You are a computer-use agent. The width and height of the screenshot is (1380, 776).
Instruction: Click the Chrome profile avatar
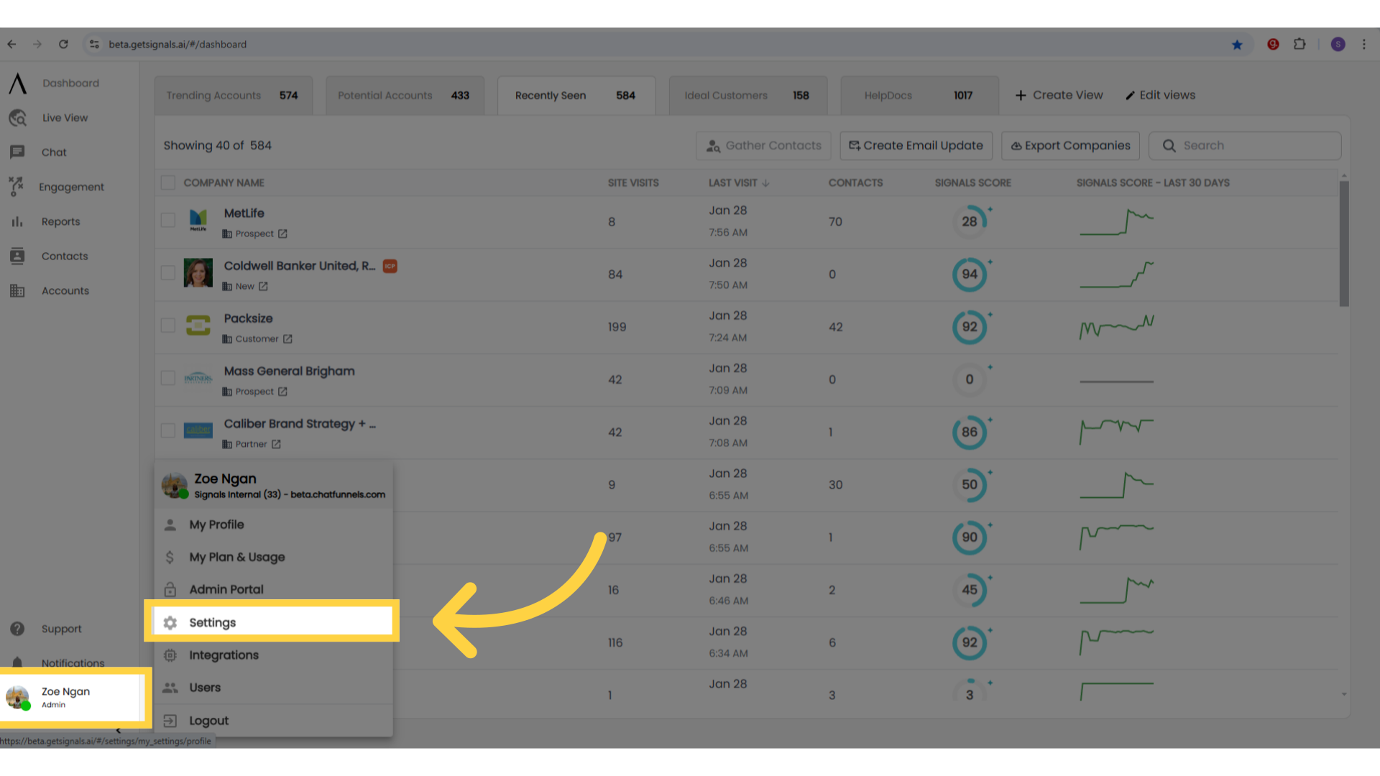coord(1338,45)
